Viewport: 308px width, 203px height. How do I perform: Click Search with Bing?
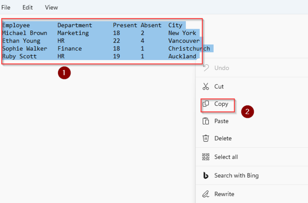coord(236,176)
